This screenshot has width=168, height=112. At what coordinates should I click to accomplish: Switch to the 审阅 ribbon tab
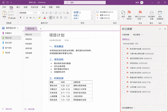tap(44, 7)
